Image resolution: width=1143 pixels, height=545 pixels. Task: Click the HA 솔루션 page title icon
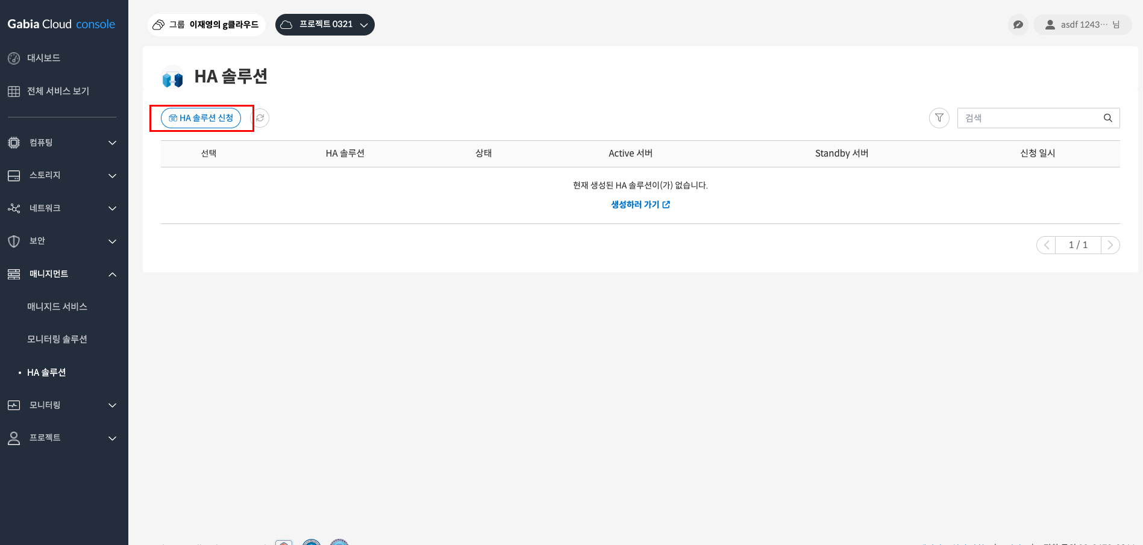(x=173, y=77)
